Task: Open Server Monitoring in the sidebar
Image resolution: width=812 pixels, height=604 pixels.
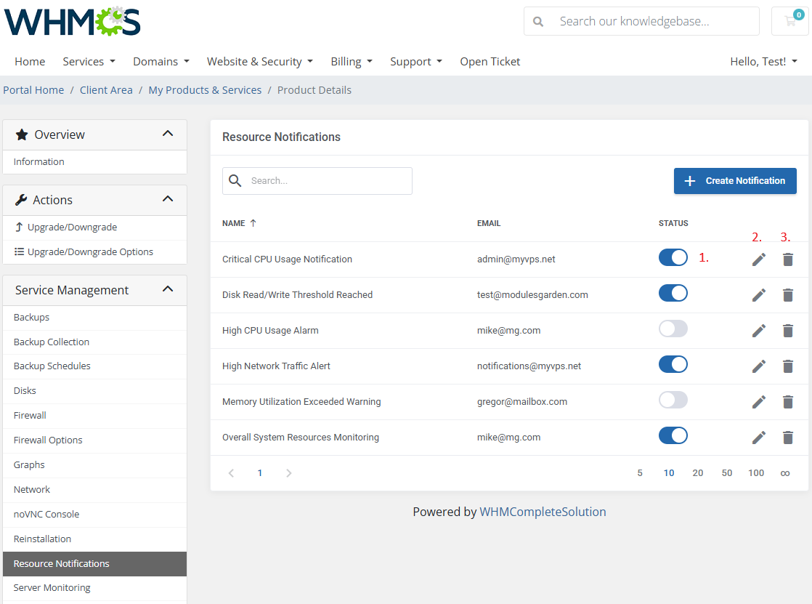Action: click(94, 588)
